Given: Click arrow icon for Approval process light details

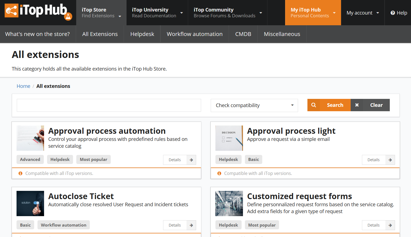Looking at the screenshot, I should 390,160.
